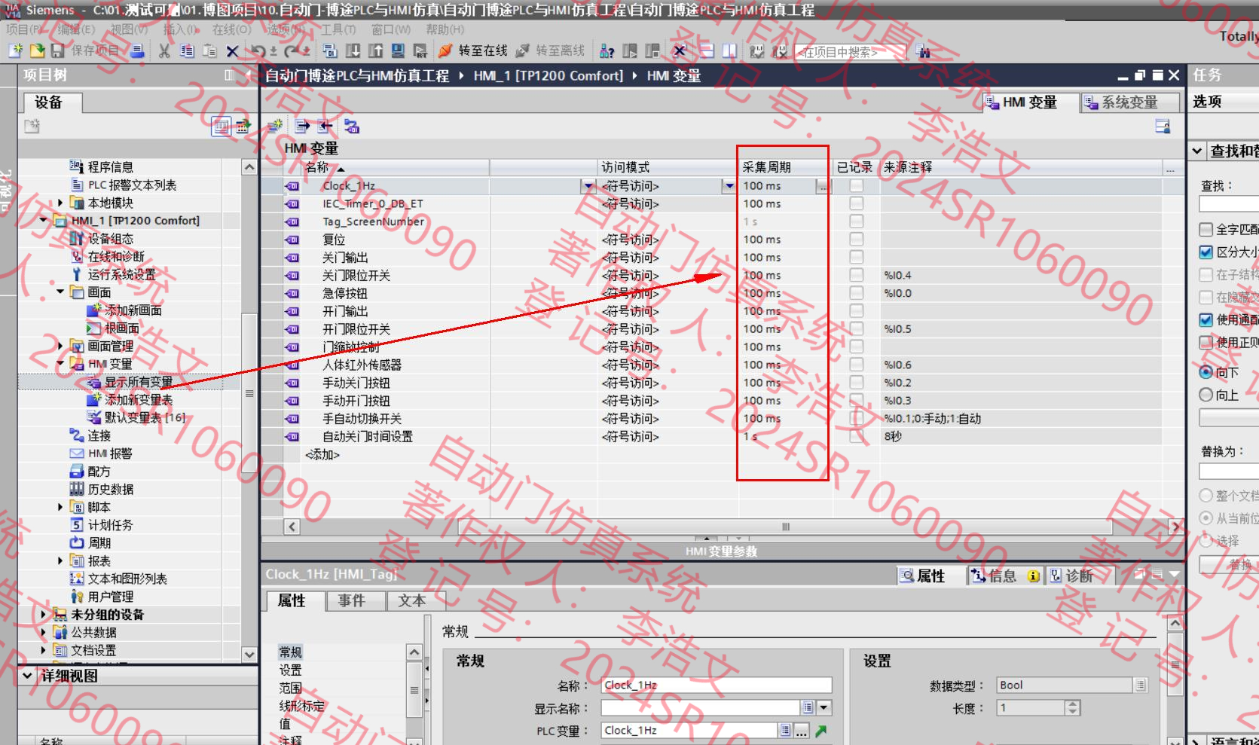Tick 已记录 checkbox for Clock_1Hz row
Viewport: 1259px width, 745px height.
(x=857, y=185)
